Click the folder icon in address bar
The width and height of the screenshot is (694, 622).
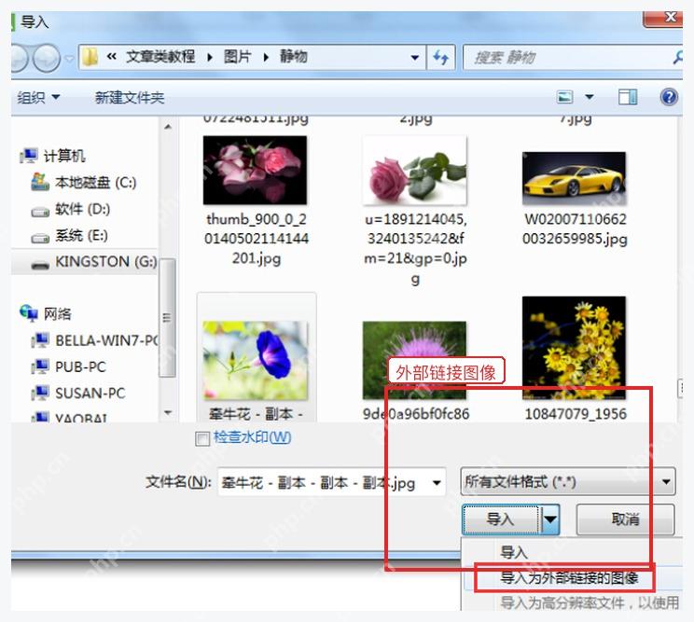[90, 57]
